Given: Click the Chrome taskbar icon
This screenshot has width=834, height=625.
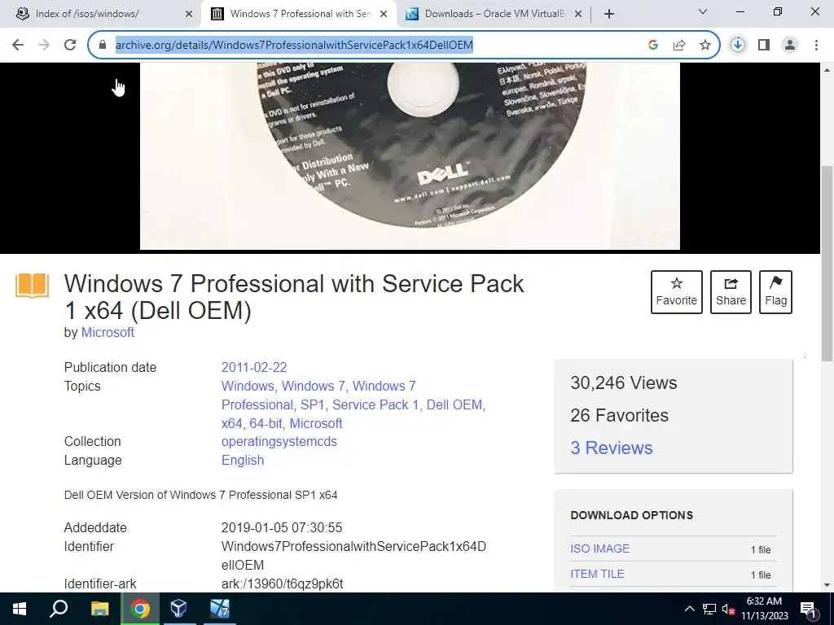Looking at the screenshot, I should tap(140, 609).
